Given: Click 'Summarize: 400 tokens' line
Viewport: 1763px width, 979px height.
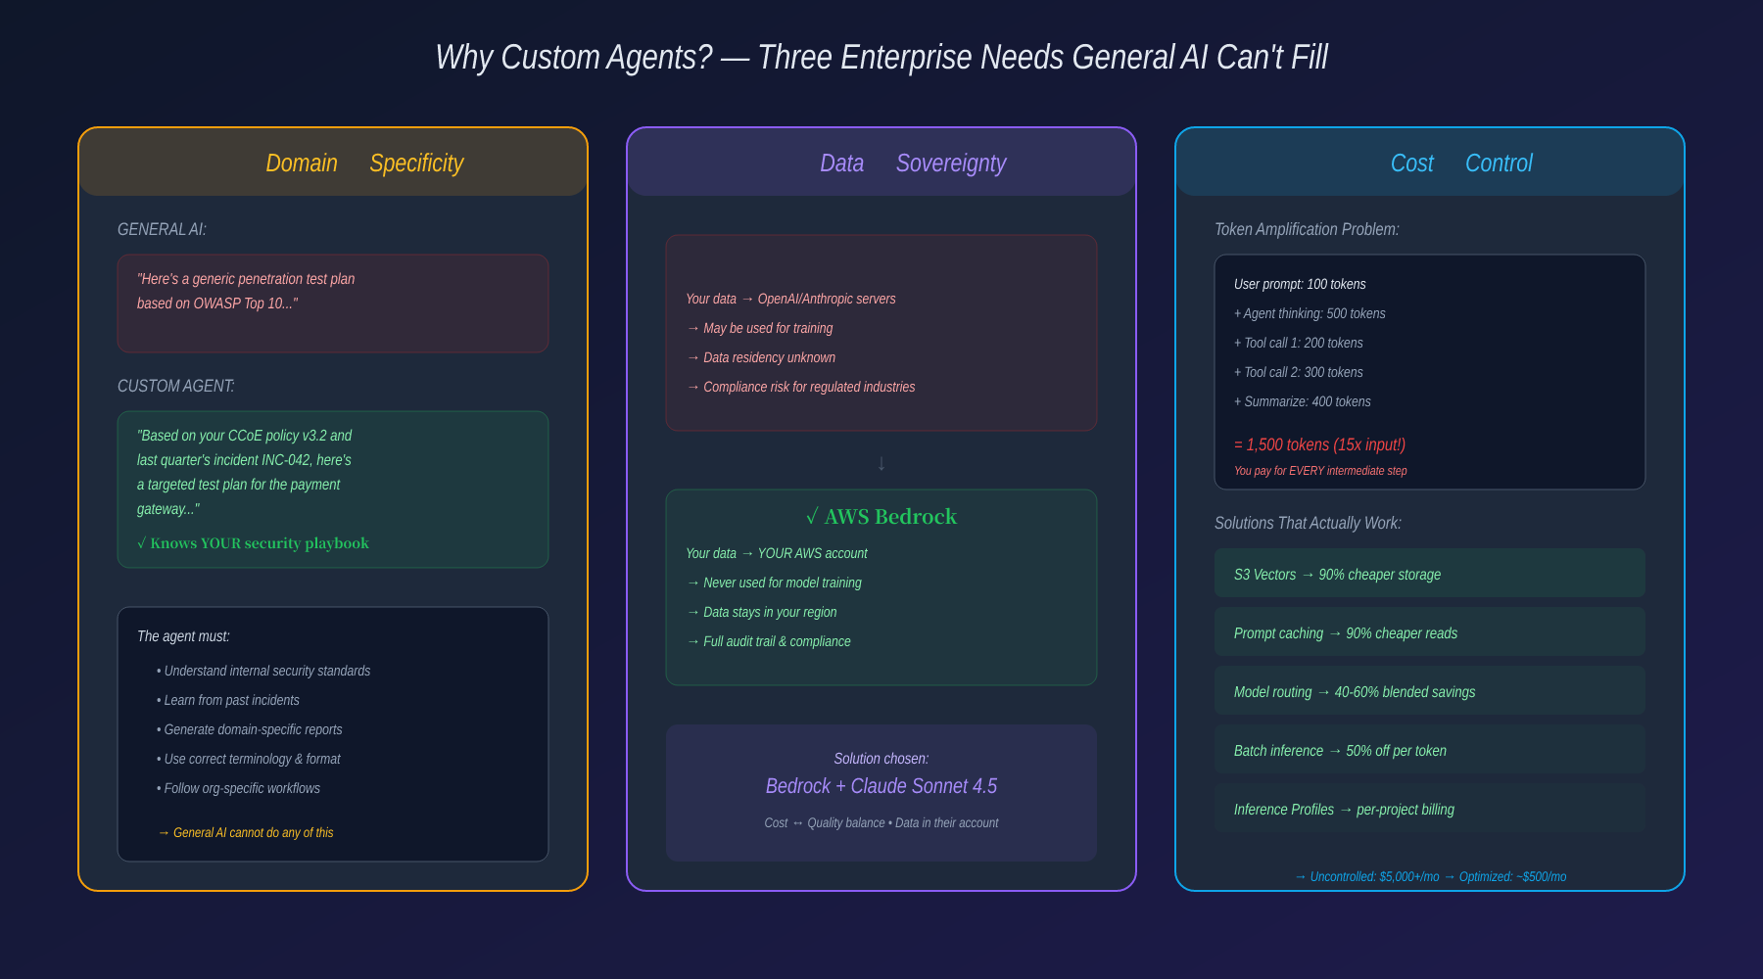Looking at the screenshot, I should click(1303, 401).
